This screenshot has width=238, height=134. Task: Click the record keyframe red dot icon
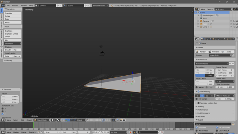[130, 132]
